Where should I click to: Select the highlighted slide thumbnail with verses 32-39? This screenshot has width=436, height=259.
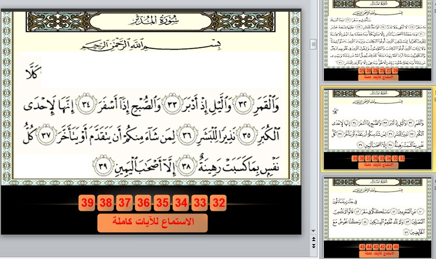pyautogui.click(x=378, y=129)
